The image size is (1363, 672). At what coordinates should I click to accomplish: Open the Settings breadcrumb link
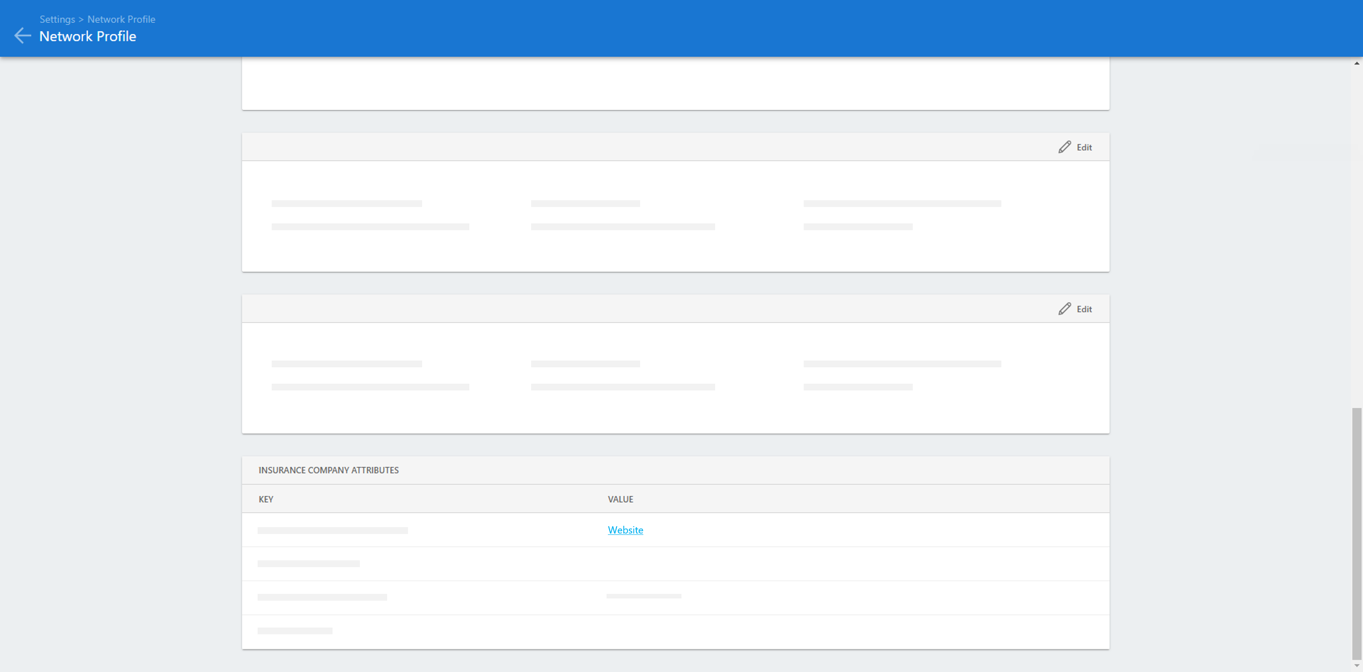click(x=57, y=19)
